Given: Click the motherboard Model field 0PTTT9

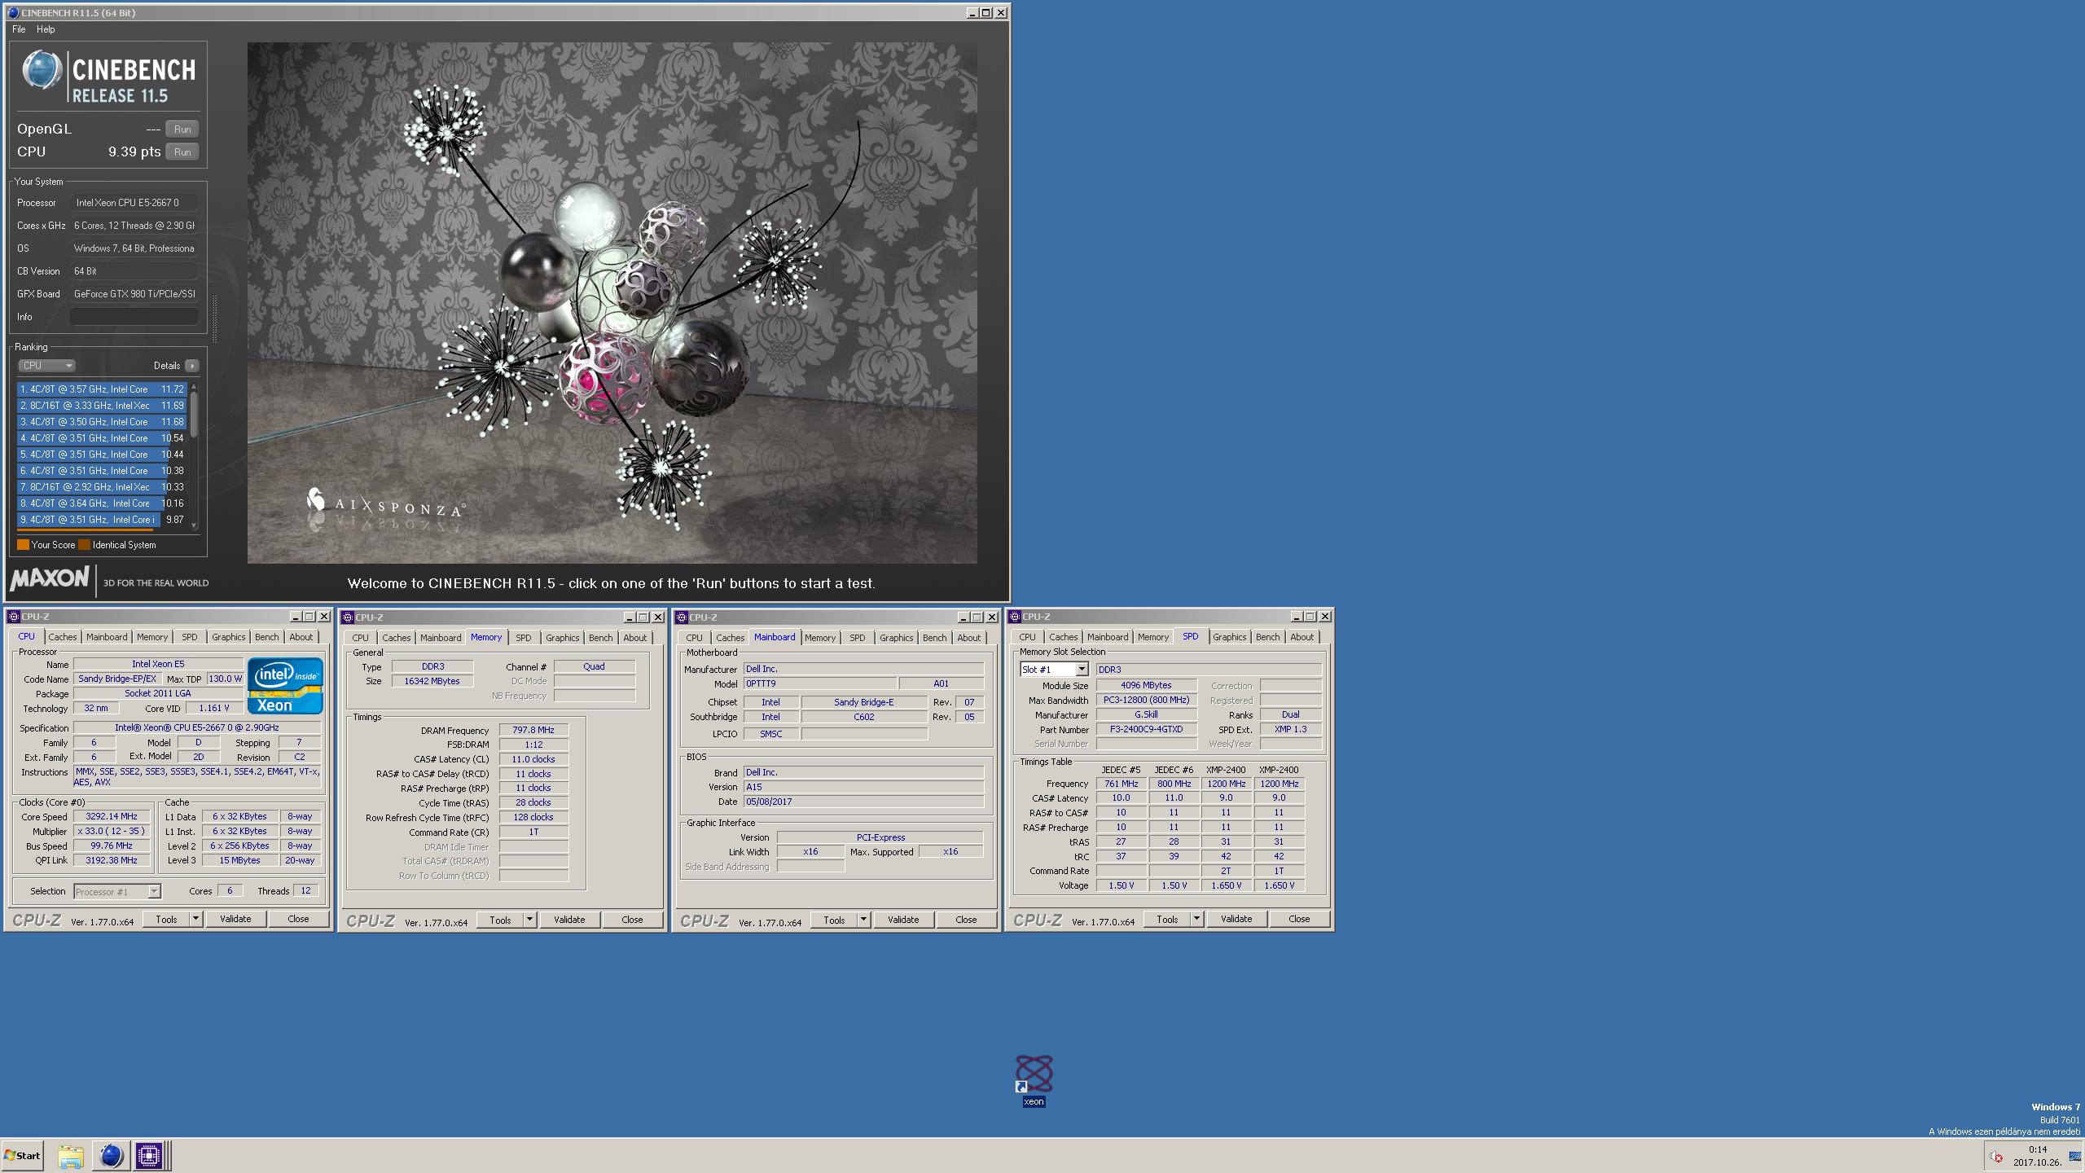Looking at the screenshot, I should click(x=820, y=683).
